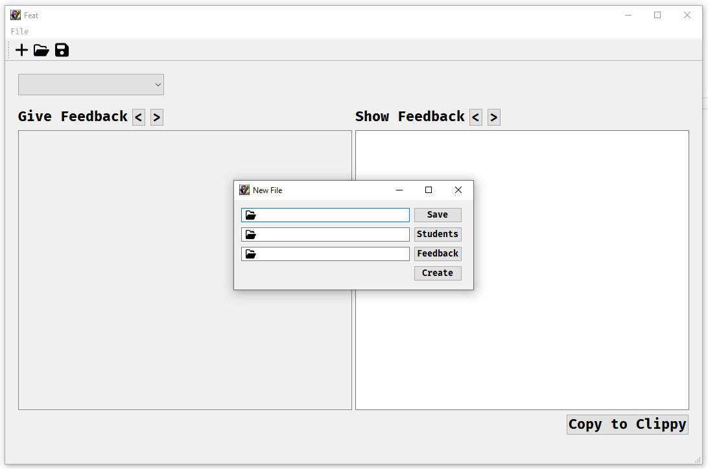Click the topmost text field in the dialog
Screen dimensions: 708x469
click(331, 214)
